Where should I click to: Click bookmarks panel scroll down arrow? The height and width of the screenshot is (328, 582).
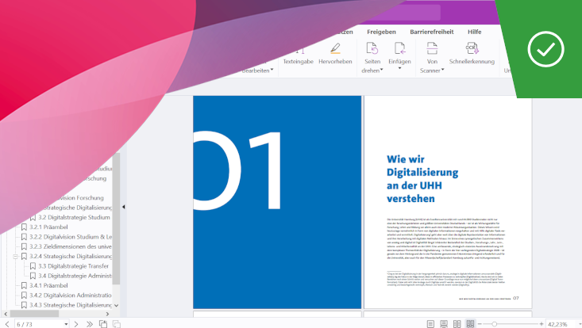tap(116, 305)
